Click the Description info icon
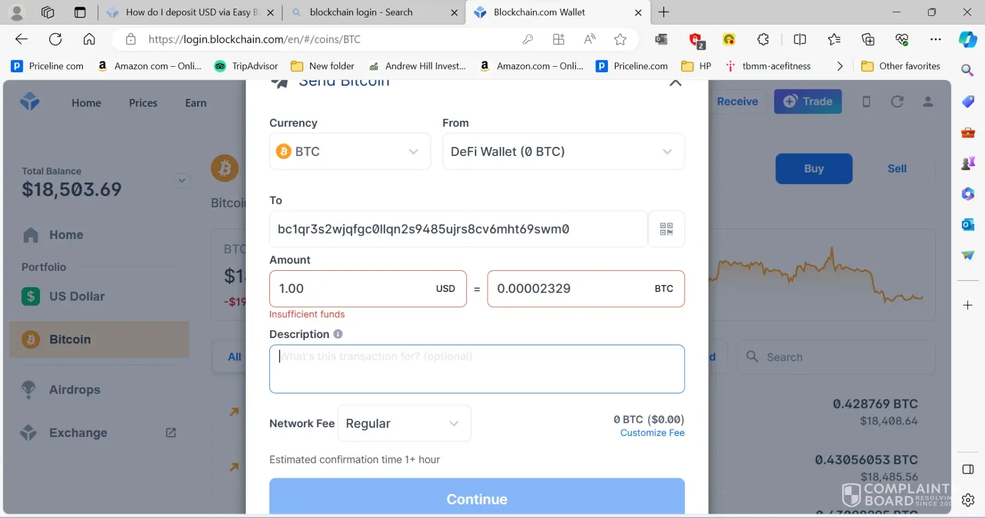 point(338,334)
